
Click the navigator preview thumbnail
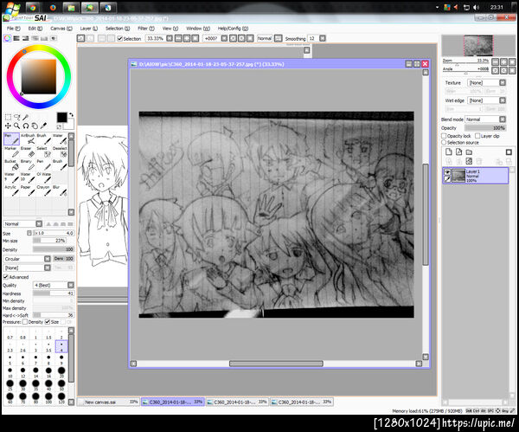click(478, 45)
